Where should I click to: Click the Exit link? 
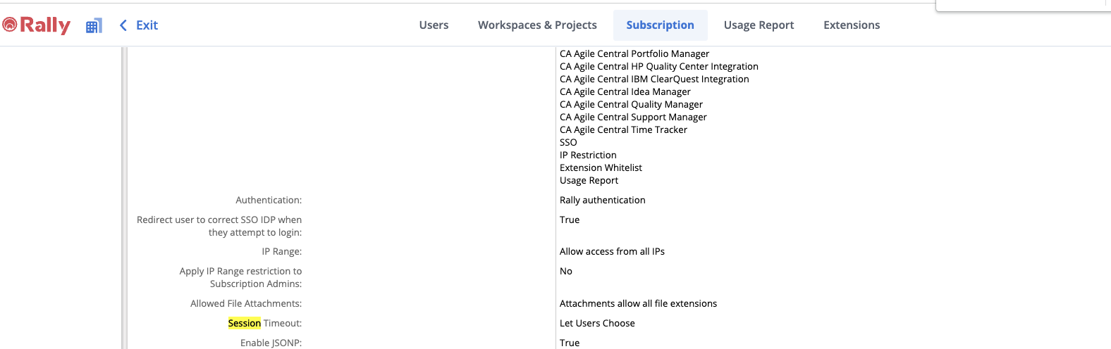pos(147,25)
